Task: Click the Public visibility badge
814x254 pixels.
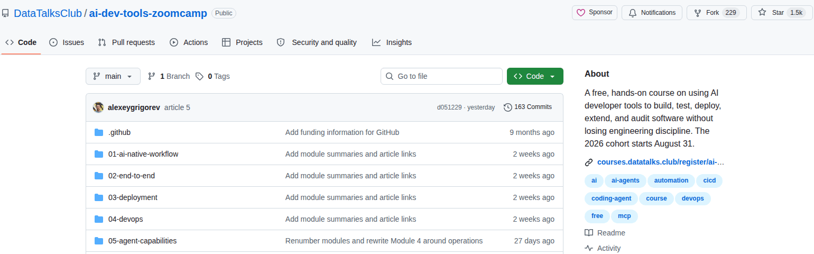Action: click(224, 13)
